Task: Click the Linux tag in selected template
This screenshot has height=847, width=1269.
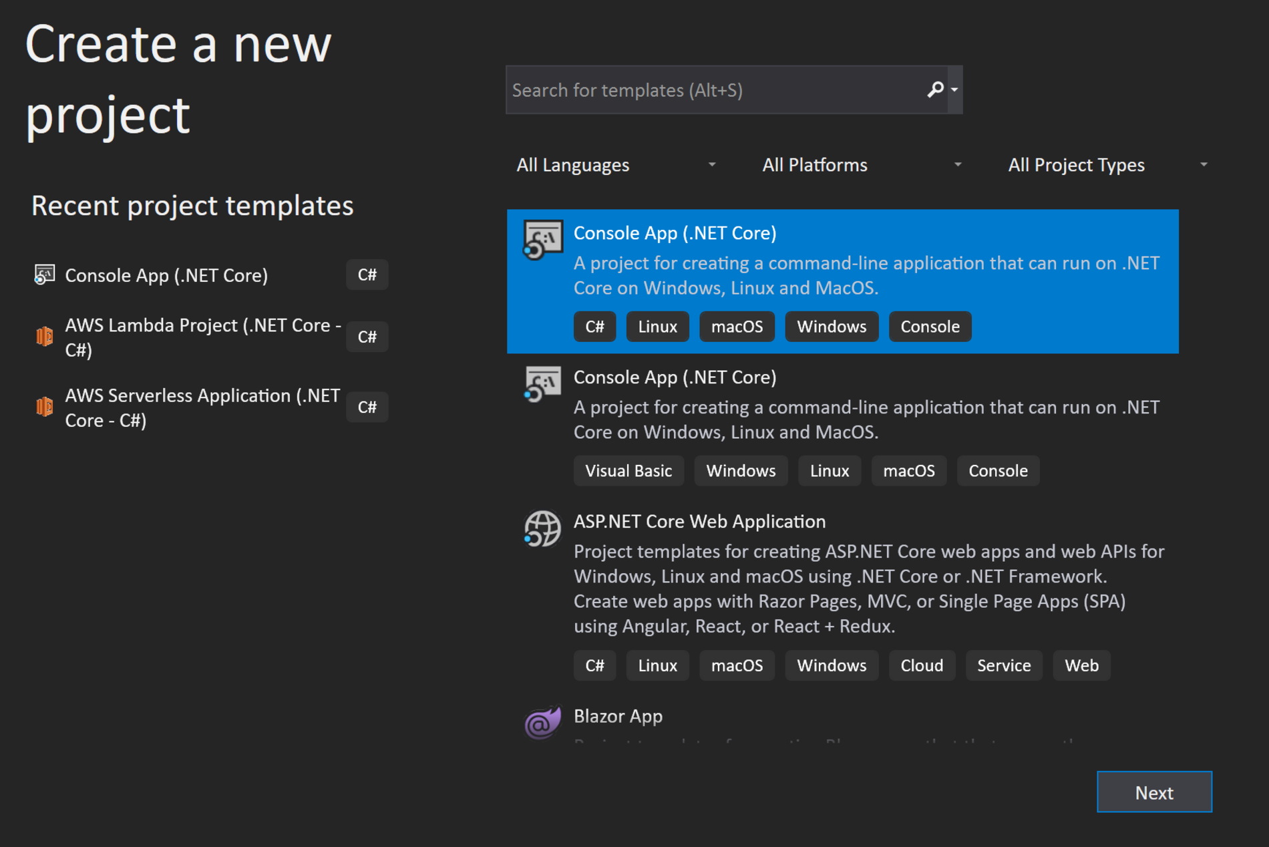Action: [657, 327]
